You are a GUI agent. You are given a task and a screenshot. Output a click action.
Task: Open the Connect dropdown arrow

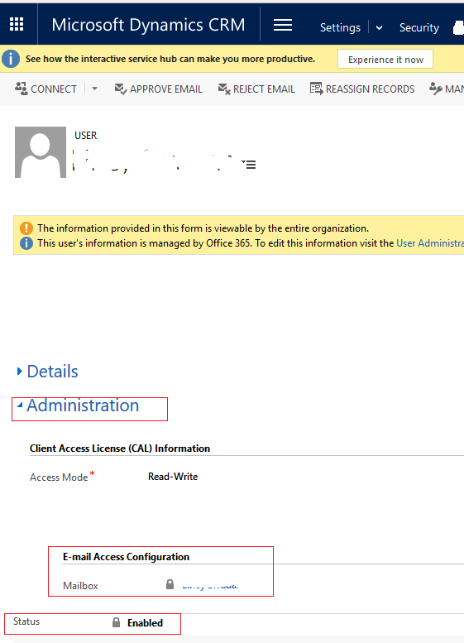94,89
